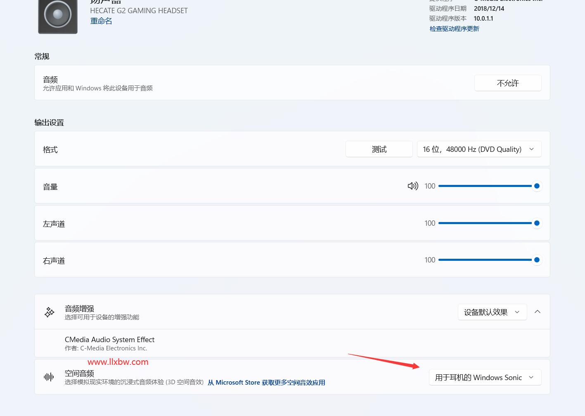Open the Microsoft Store spatial audio apps link
585x416 pixels.
coord(266,383)
